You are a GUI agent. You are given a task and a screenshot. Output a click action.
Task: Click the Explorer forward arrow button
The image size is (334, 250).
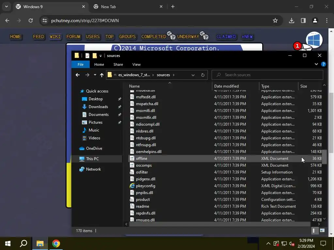tap(87, 75)
